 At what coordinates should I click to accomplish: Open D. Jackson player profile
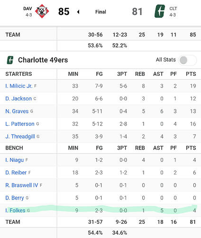pyautogui.click(x=18, y=99)
